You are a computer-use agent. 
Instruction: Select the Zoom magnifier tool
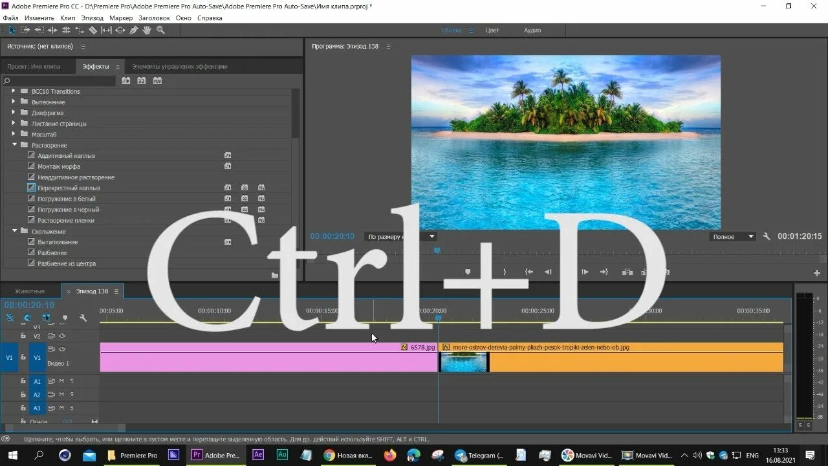160,30
